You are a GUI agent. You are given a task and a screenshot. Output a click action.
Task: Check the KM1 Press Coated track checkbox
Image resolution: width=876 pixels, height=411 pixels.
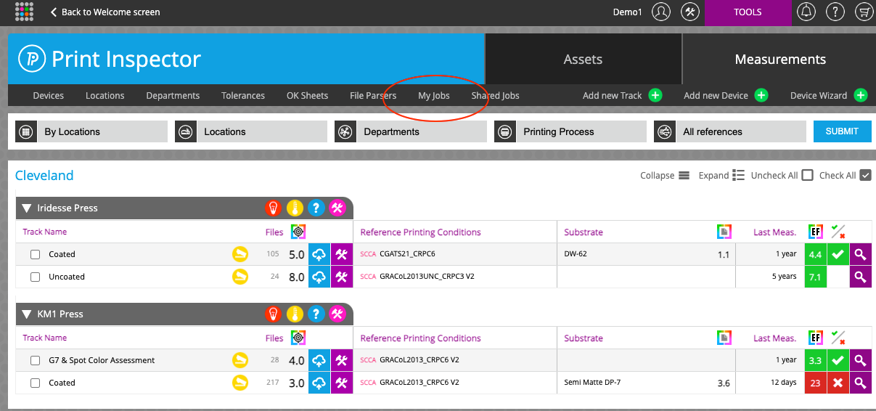pos(35,383)
